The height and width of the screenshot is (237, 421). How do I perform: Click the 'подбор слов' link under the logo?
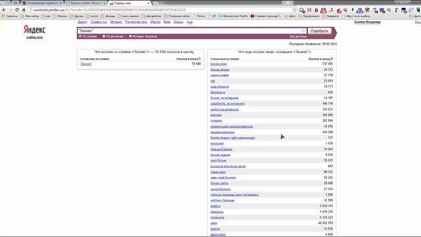[34, 38]
